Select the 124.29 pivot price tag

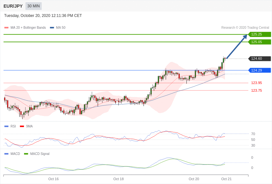(x=260, y=70)
